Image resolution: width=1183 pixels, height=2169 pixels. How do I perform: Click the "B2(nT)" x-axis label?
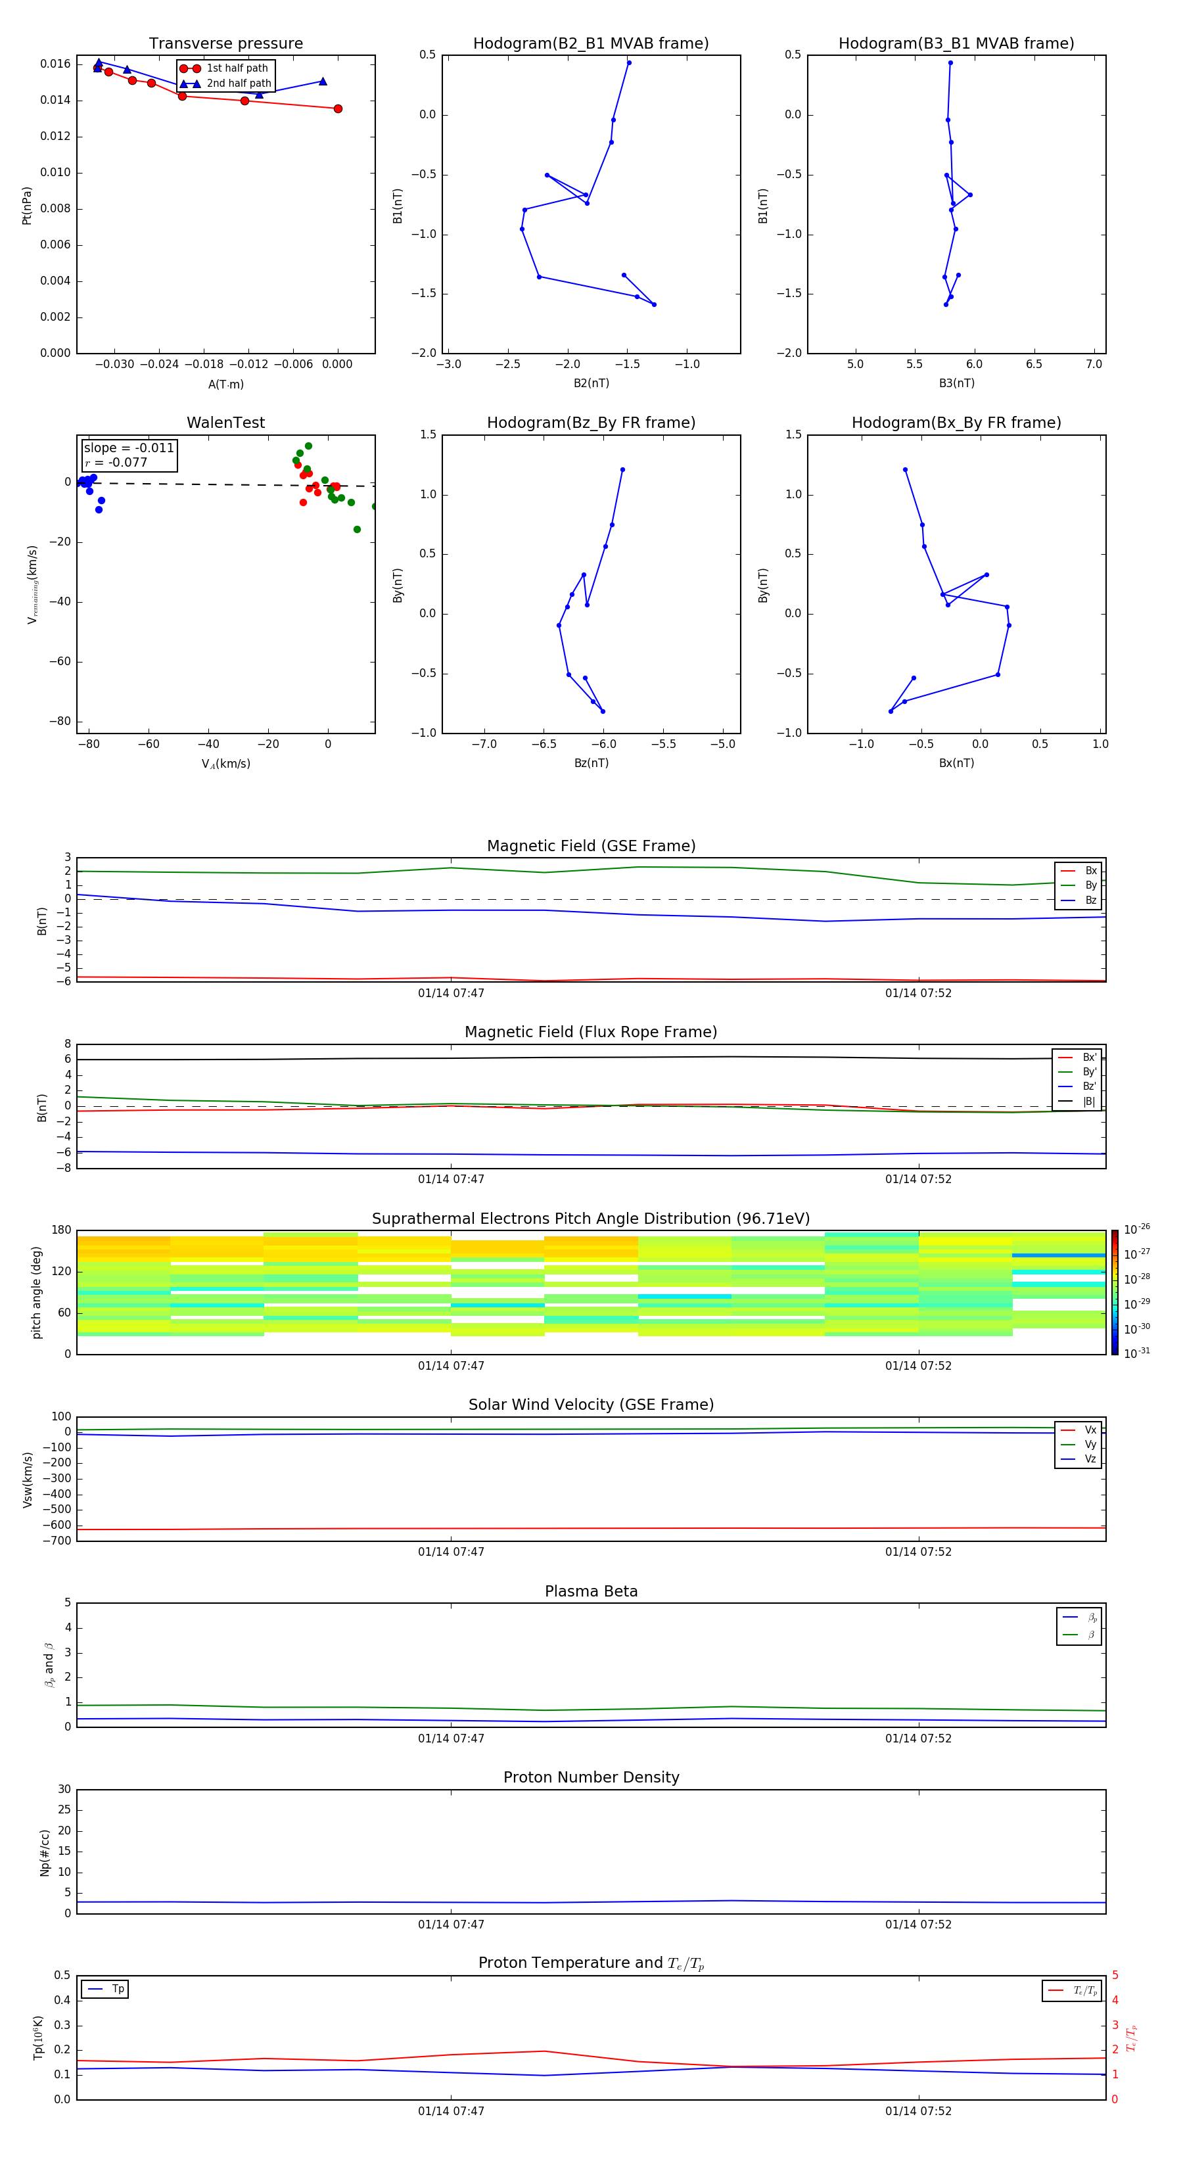coord(591,383)
